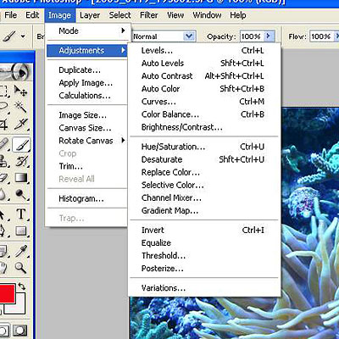Open the View menu
The image size is (339, 339).
(x=175, y=15)
